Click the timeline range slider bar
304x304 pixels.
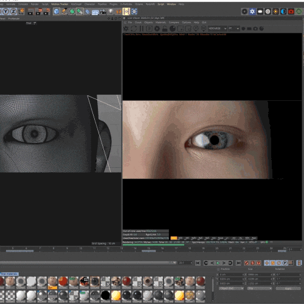pos(88,263)
